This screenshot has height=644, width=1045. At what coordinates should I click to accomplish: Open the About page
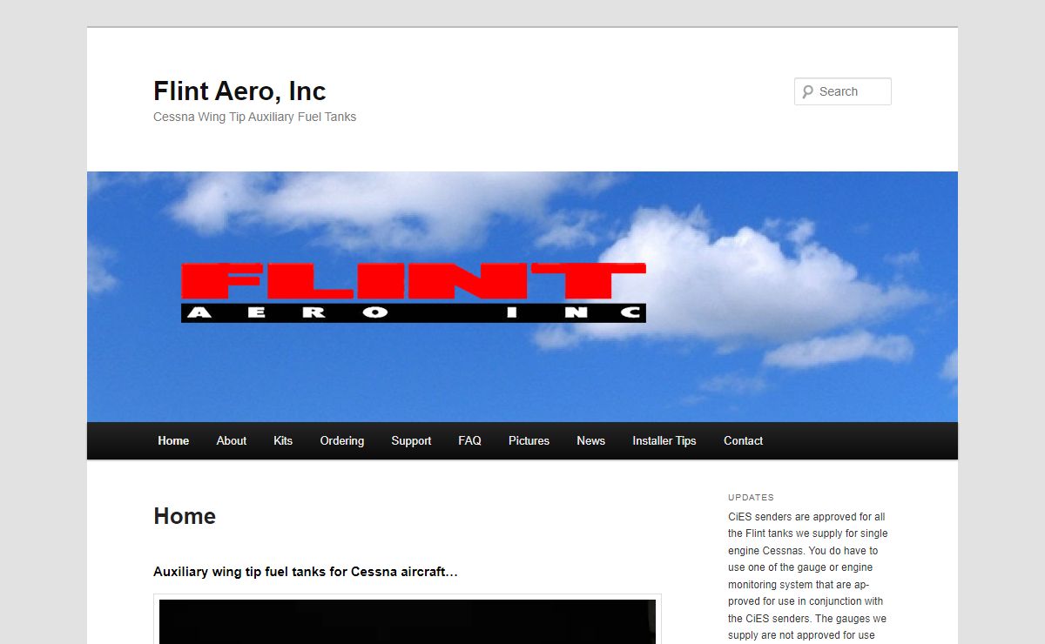pos(232,440)
